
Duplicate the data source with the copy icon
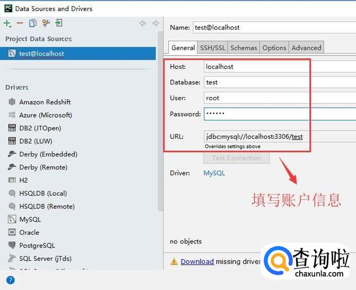point(33,23)
